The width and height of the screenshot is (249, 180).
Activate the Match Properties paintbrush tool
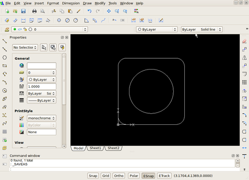click(79, 11)
